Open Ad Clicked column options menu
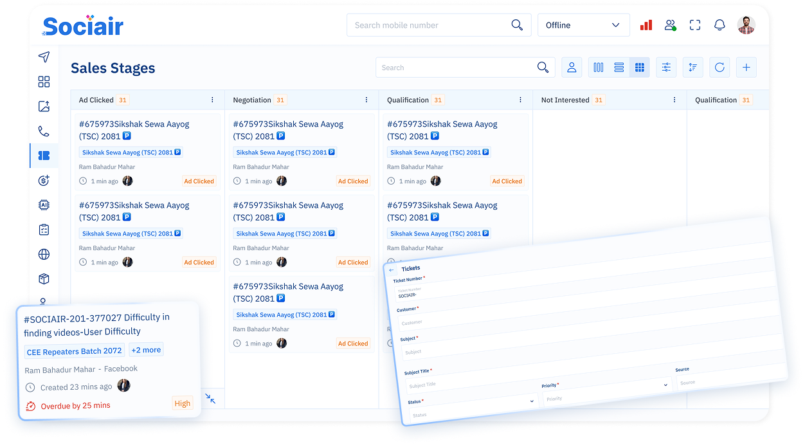Viewport: 805px width, 447px height. [x=212, y=100]
